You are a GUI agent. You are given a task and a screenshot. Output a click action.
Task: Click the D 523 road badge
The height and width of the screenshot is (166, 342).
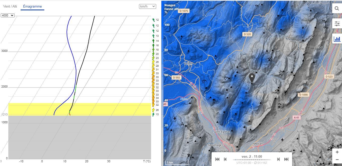329,76
